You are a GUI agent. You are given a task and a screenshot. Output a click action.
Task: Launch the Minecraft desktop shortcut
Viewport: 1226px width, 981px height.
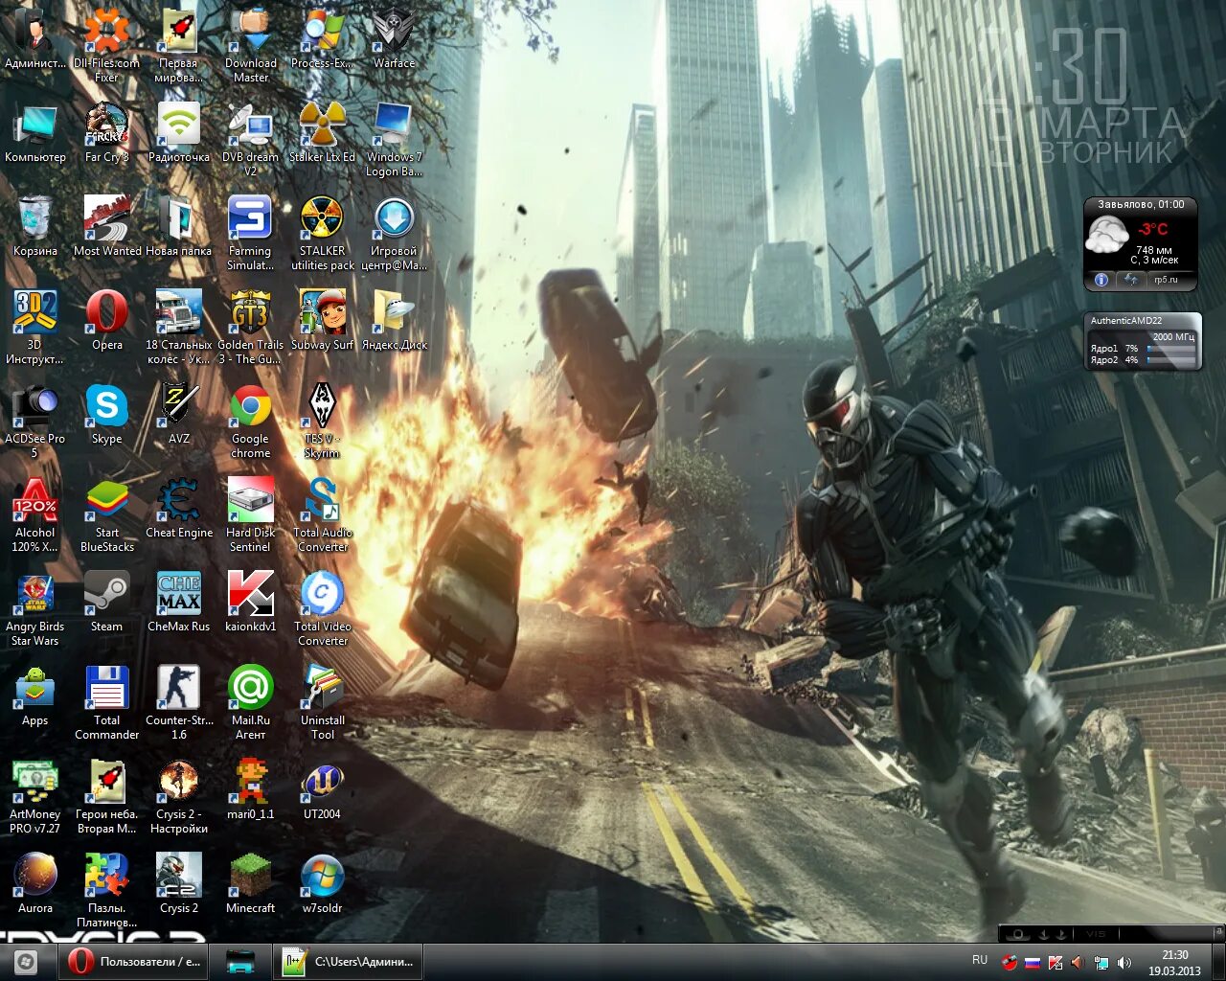250,883
